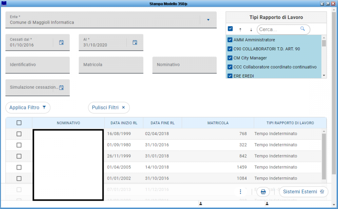Open the three-dot more options menu
Image resolution: width=338 pixels, height=209 pixels.
click(240, 192)
